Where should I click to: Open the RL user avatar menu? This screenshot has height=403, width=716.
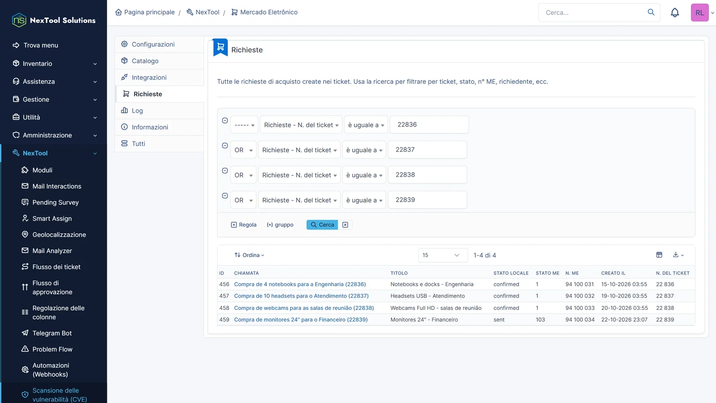pyautogui.click(x=700, y=13)
